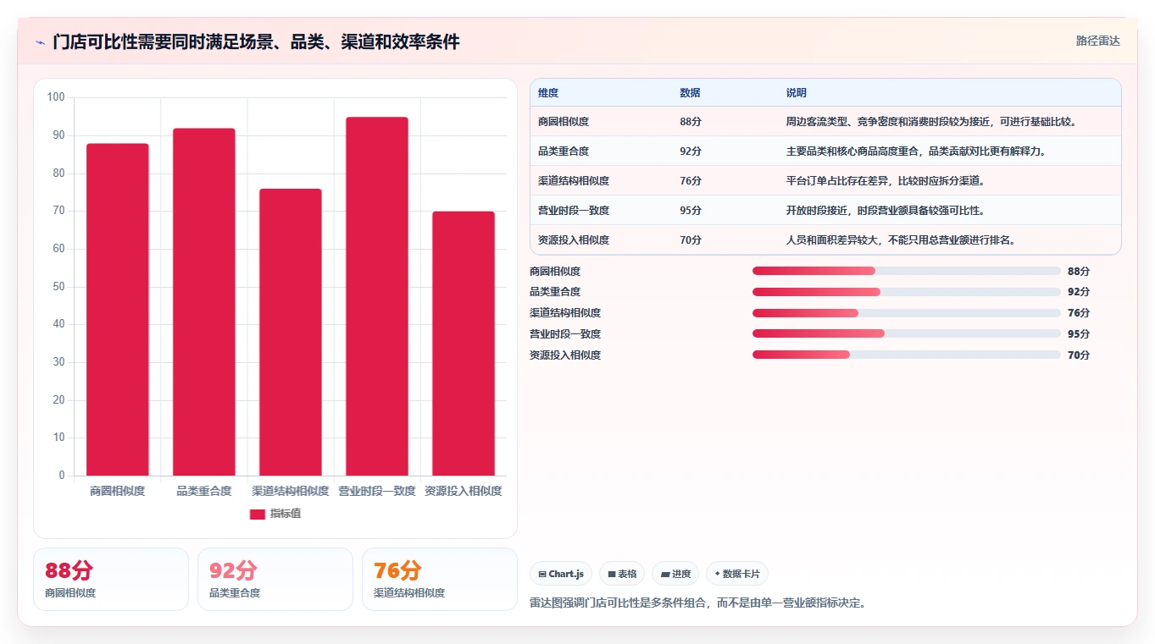Click the 资源投入相似度 progress bar
This screenshot has height=644, width=1155.
907,355
